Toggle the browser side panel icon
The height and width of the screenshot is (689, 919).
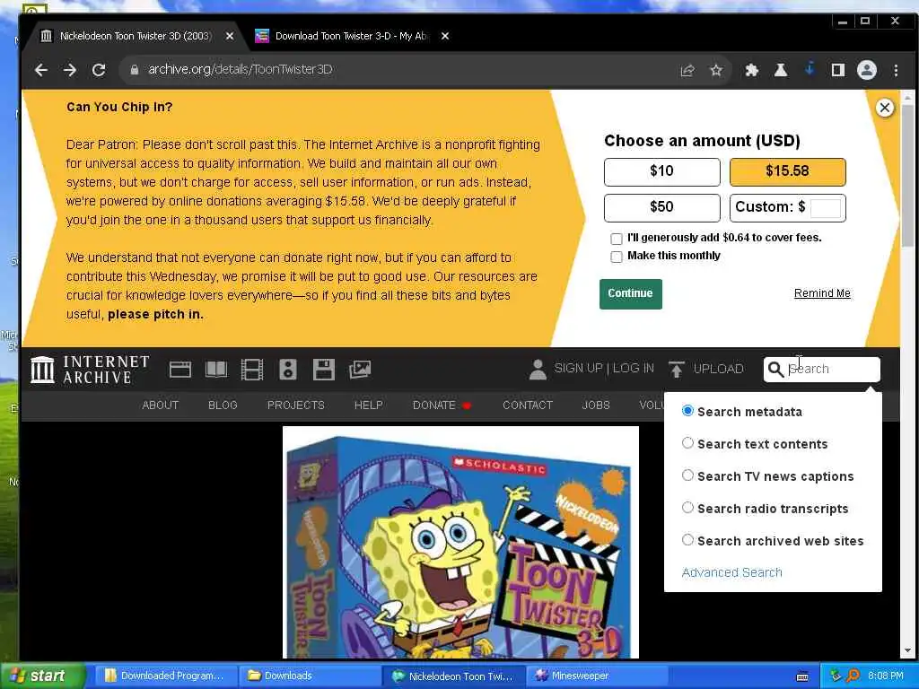click(x=837, y=70)
